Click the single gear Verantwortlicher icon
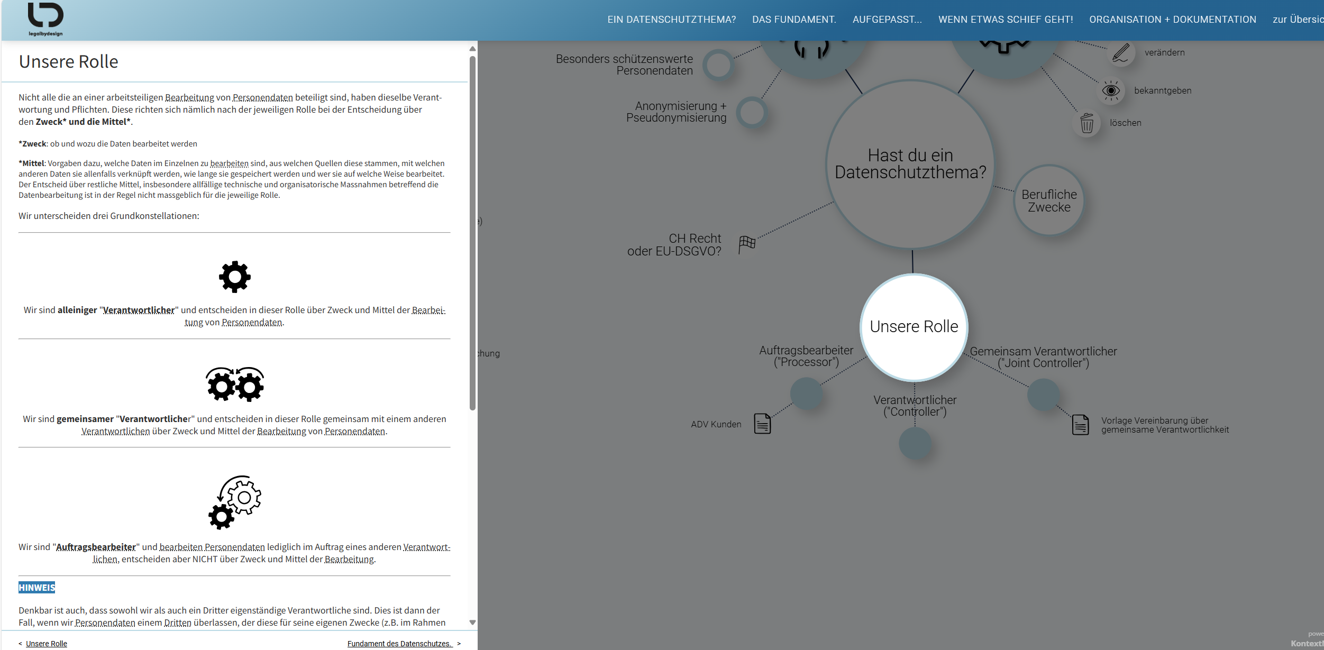 234,277
